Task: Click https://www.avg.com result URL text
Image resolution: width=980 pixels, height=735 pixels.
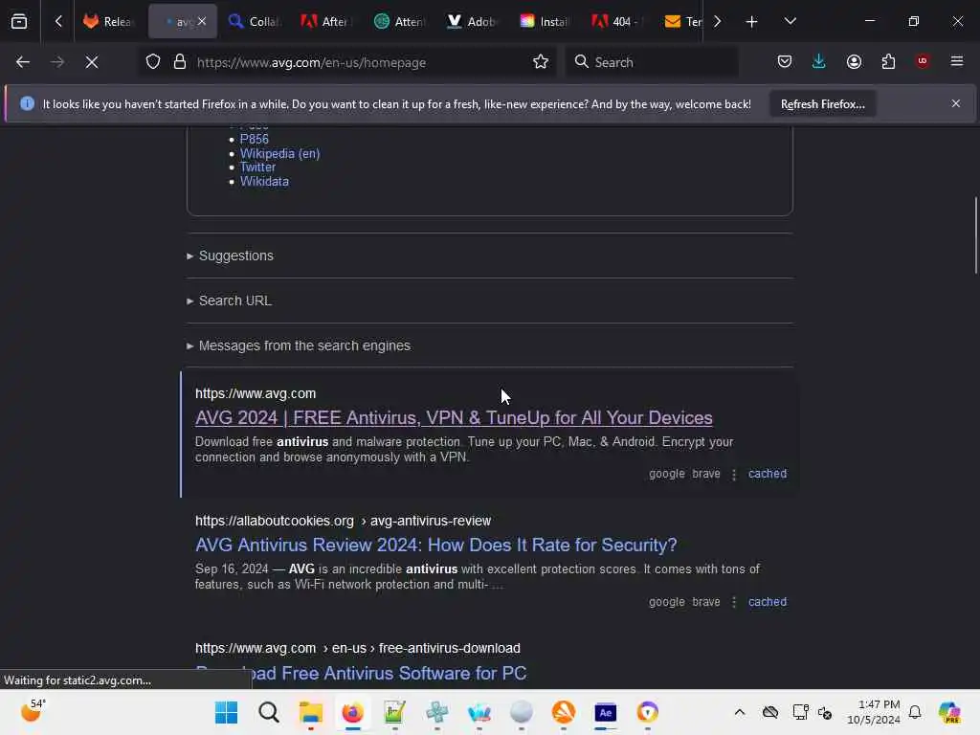Action: [x=256, y=393]
